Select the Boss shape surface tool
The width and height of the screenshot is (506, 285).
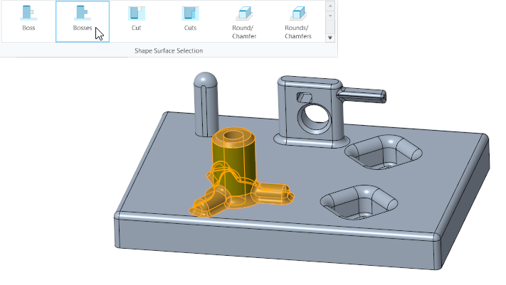coord(28,21)
